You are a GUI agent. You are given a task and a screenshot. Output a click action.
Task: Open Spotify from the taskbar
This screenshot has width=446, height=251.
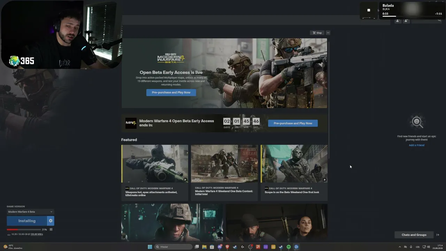[289, 247]
